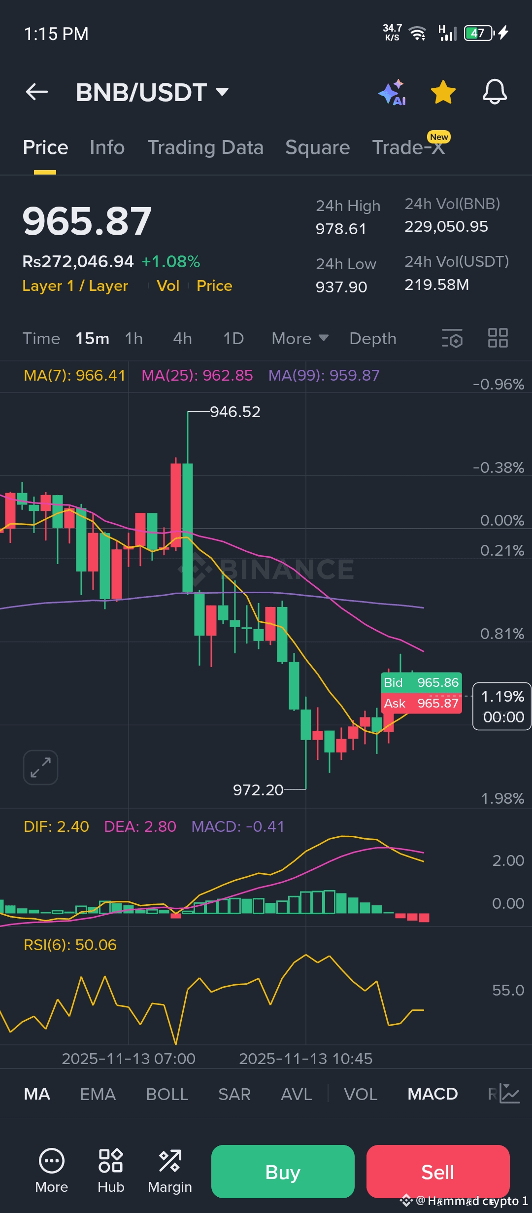Tap the 24h Low 937.90 value

tap(341, 287)
